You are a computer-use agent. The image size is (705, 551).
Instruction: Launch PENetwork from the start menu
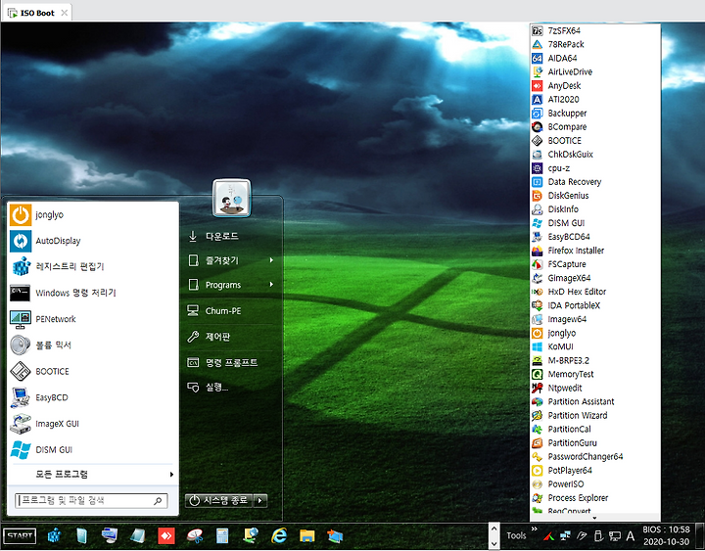click(x=93, y=319)
